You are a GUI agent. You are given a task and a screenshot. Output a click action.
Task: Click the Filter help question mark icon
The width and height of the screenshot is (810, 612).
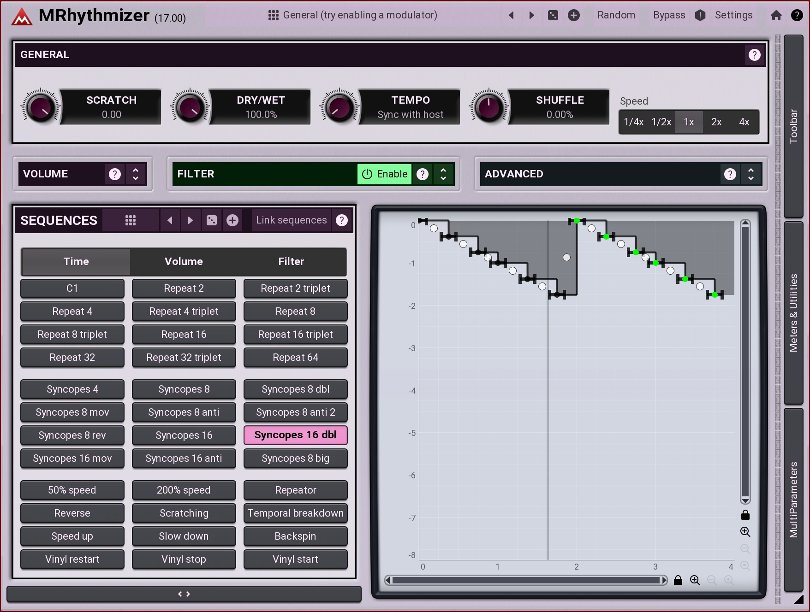[423, 174]
